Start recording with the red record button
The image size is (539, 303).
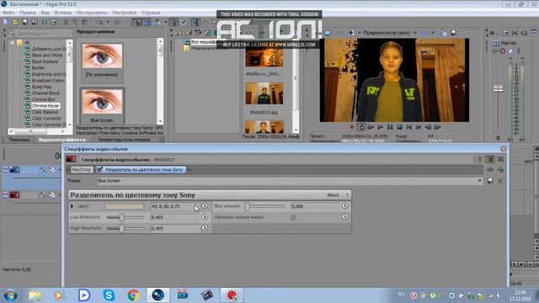pyautogui.click(x=352, y=127)
